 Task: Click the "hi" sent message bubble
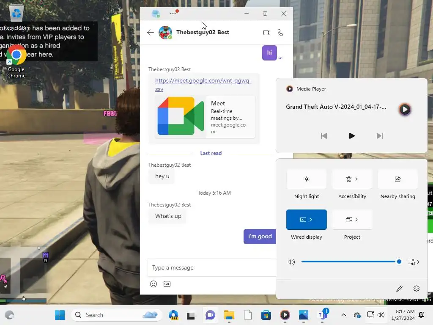tap(269, 52)
